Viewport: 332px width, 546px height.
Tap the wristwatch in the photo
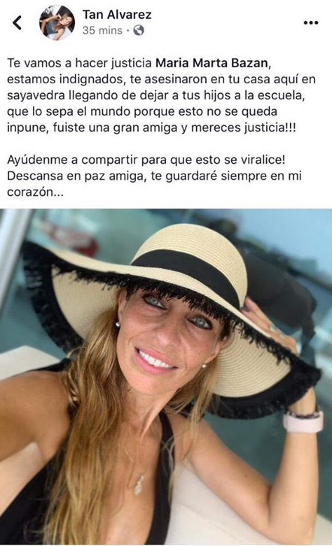(303, 421)
